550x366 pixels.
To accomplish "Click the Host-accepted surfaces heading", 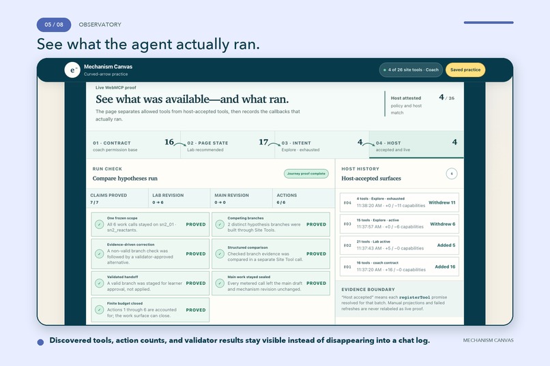I will 371,179.
